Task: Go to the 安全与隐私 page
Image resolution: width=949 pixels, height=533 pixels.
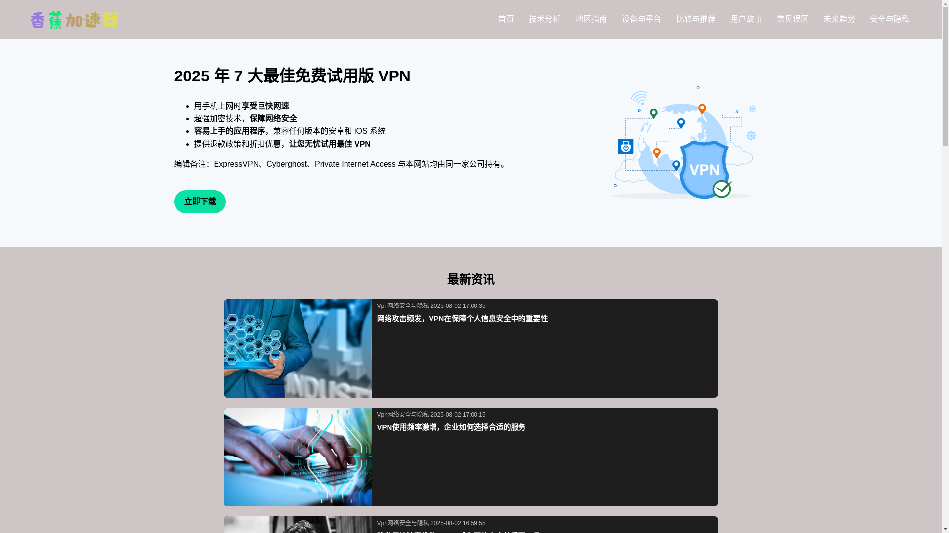Action: (x=889, y=19)
